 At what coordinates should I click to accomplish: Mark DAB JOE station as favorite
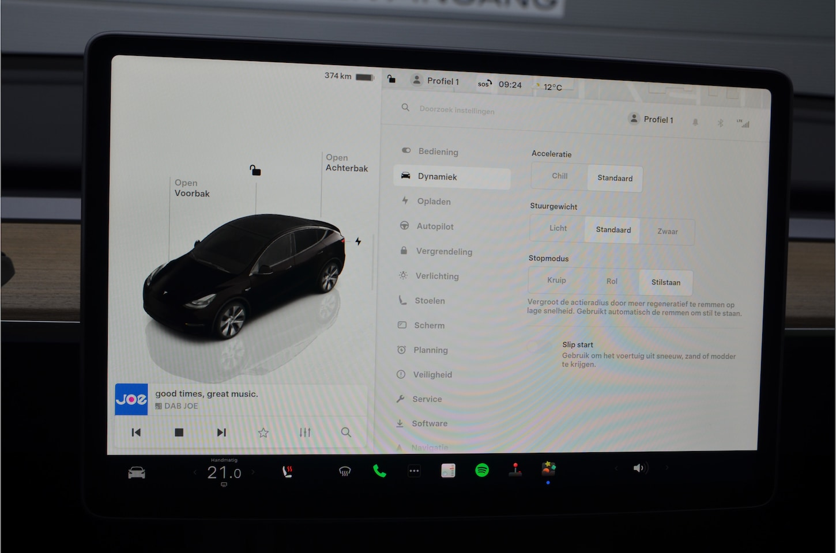point(263,432)
